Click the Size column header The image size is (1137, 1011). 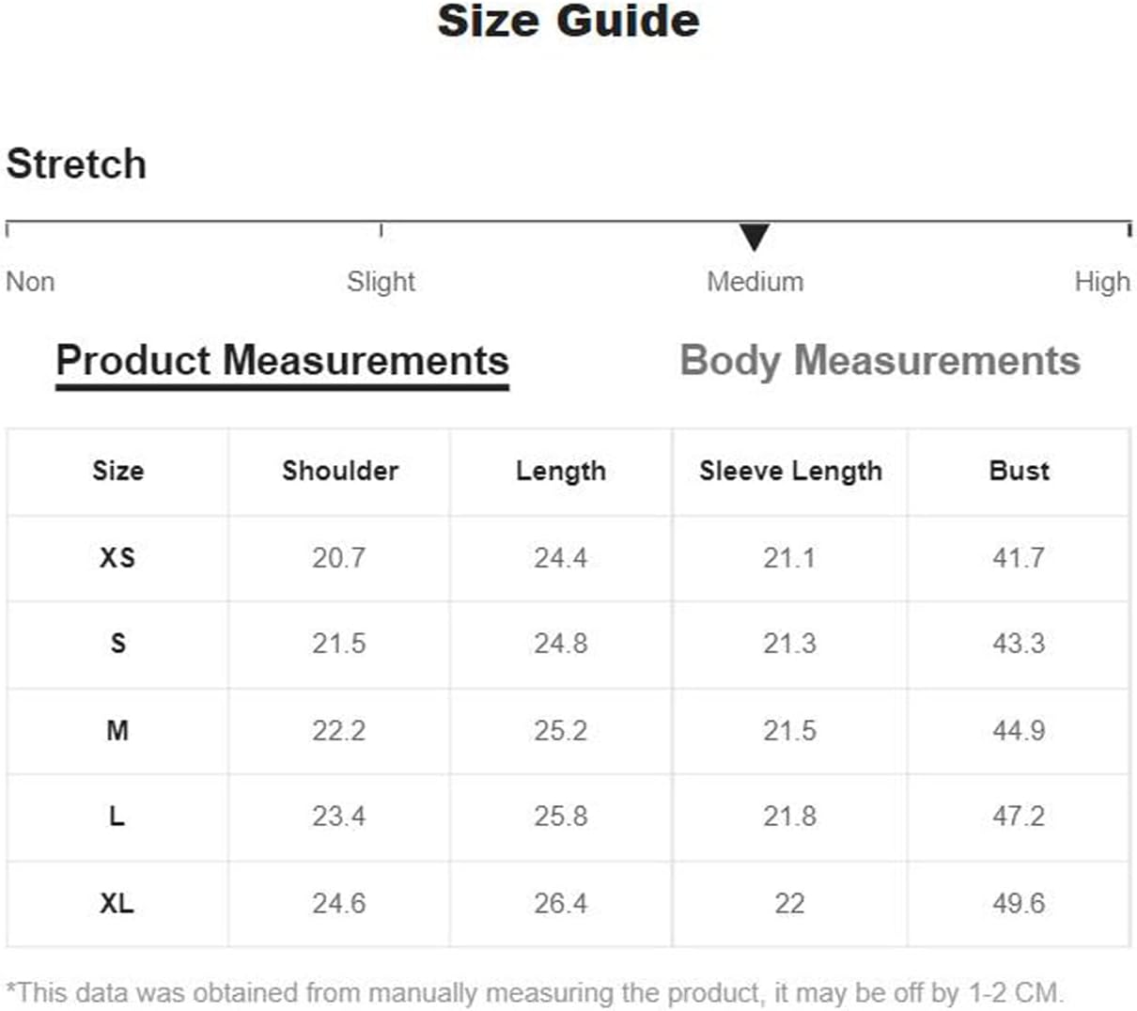click(x=118, y=471)
